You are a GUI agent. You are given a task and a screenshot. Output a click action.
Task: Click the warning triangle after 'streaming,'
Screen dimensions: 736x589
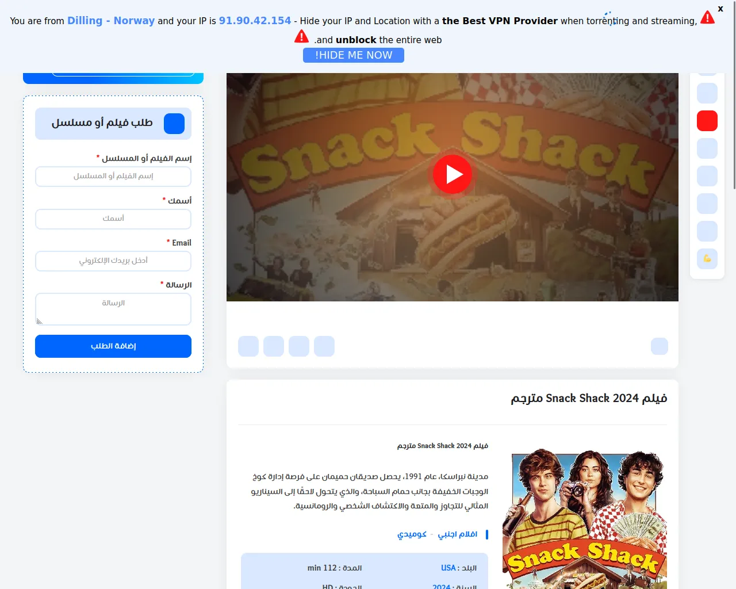click(x=708, y=17)
